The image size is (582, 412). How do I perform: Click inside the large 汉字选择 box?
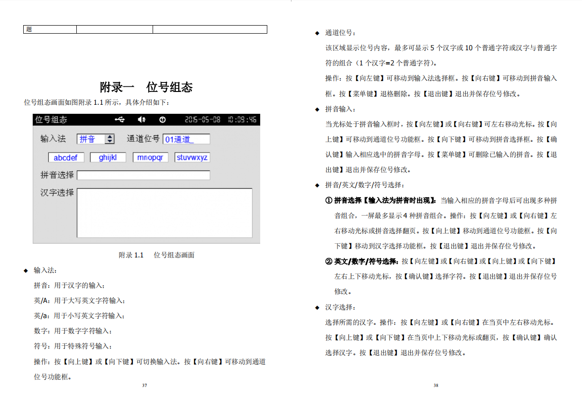[x=164, y=213]
